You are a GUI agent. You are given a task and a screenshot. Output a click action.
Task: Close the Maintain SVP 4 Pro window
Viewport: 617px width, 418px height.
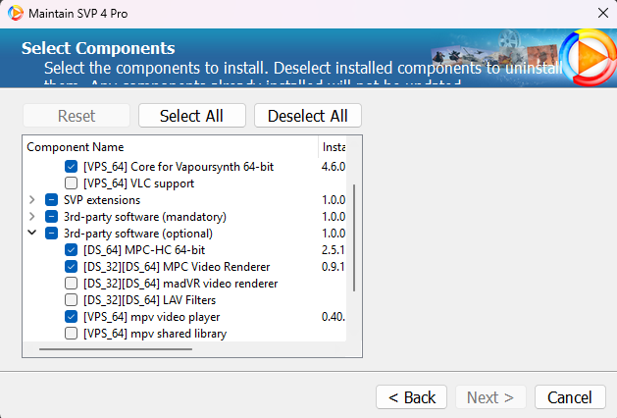tap(603, 13)
